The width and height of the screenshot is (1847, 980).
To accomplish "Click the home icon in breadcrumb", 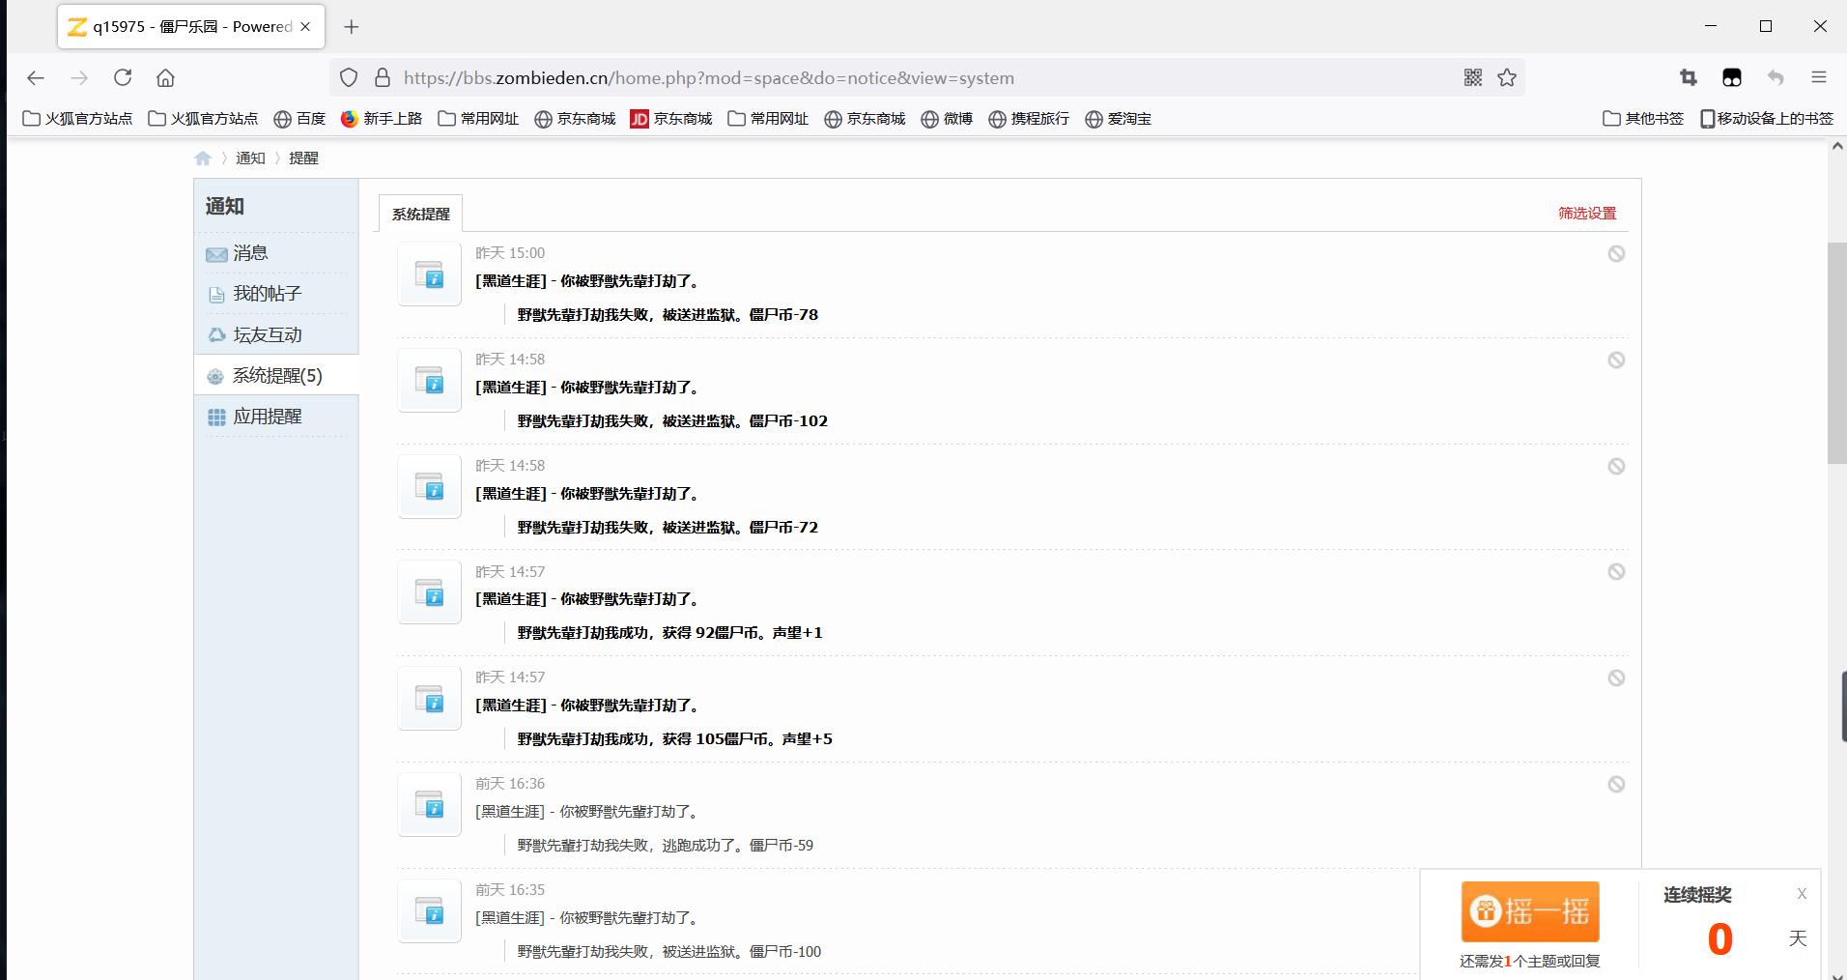I will [x=203, y=159].
